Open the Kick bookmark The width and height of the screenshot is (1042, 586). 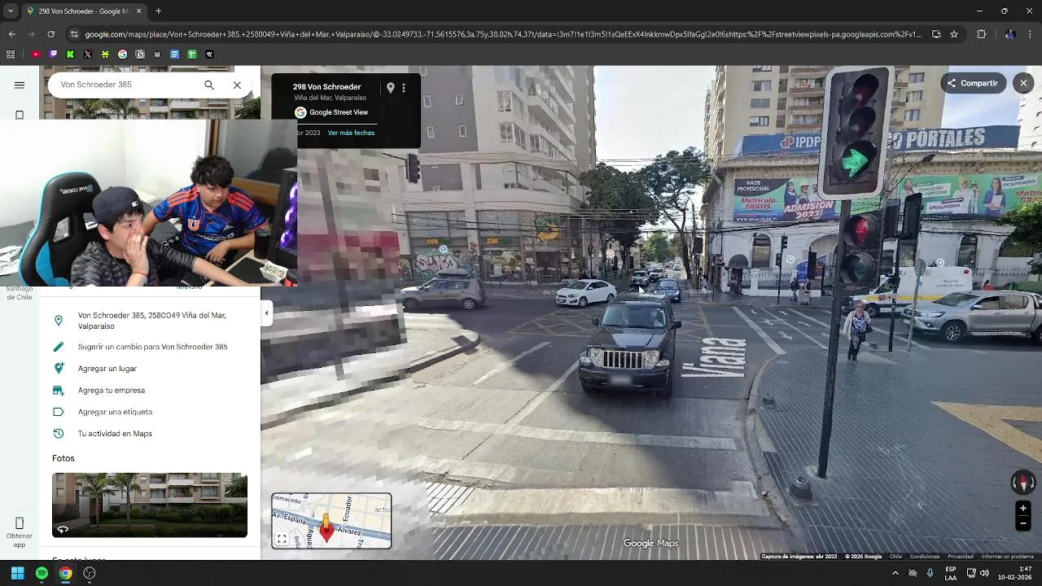70,55
